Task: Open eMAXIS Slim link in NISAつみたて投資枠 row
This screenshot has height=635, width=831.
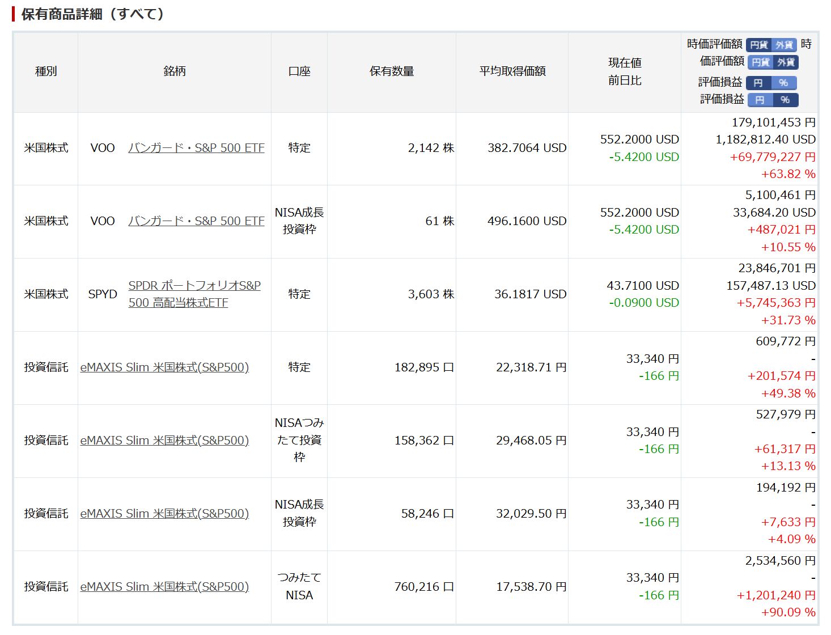Action: click(164, 441)
